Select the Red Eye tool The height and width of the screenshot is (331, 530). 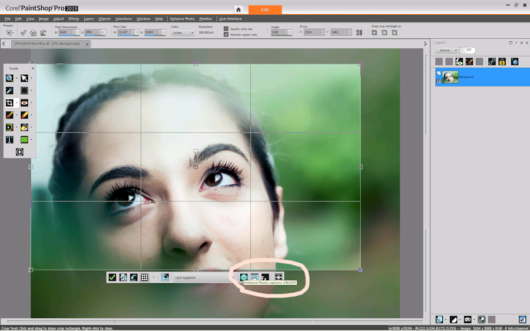(x=24, y=103)
